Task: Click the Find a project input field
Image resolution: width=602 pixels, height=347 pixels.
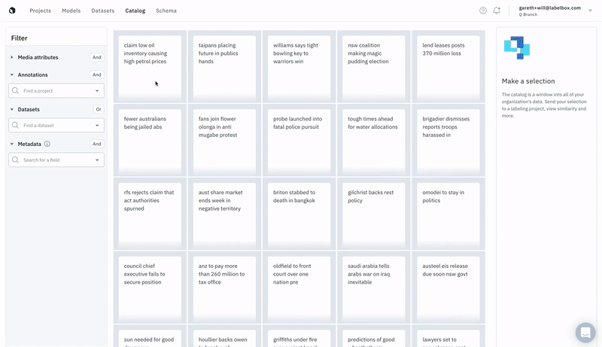Action: (56, 90)
